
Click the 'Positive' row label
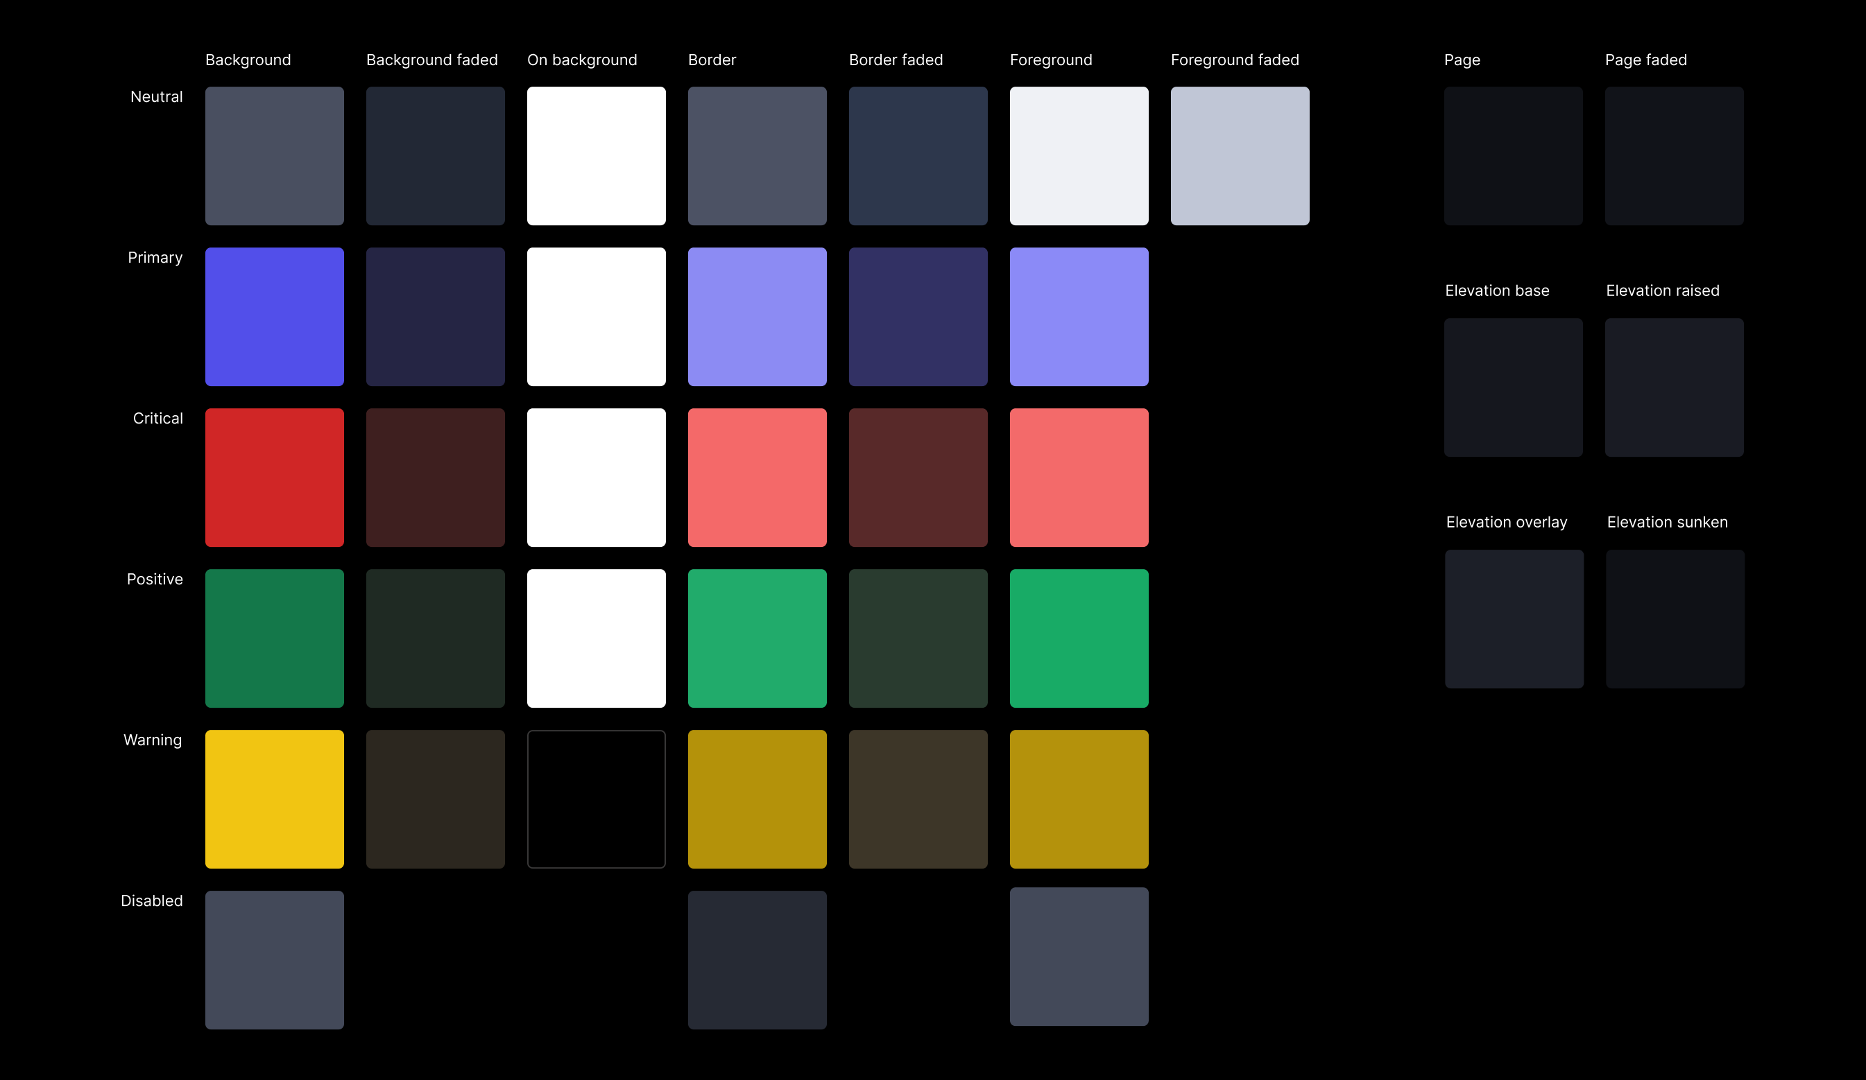[155, 580]
